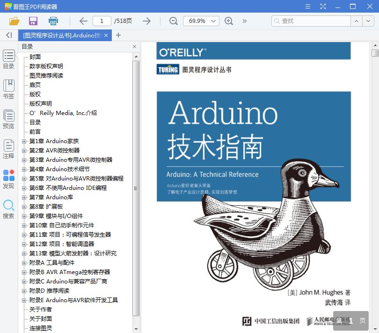Select 附录C Arduino与兼容产品厂商

point(68,282)
